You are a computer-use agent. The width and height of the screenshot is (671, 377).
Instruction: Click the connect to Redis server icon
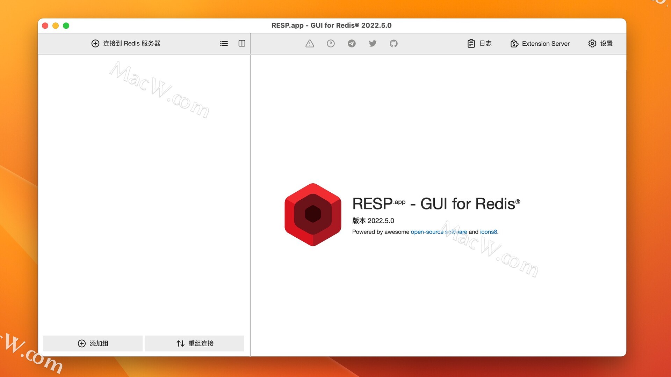pyautogui.click(x=95, y=43)
